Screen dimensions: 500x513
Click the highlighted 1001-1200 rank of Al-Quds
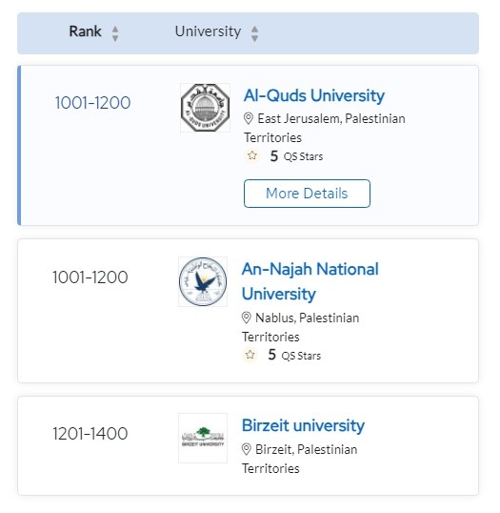(92, 103)
